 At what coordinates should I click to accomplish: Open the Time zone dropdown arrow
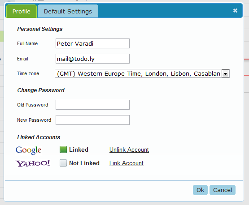226,73
